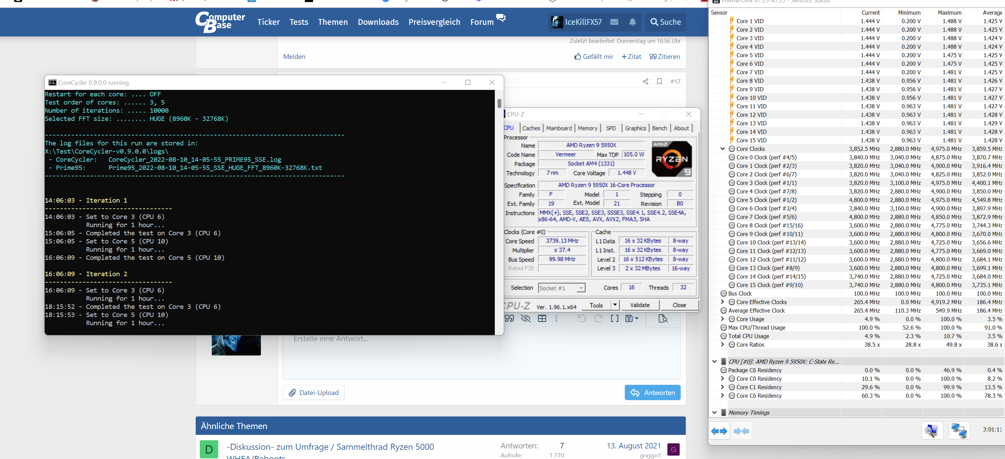
Task: Insert a table using the editor grid icon
Action: click(x=542, y=318)
